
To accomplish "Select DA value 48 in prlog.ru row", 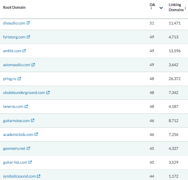I will (x=152, y=79).
